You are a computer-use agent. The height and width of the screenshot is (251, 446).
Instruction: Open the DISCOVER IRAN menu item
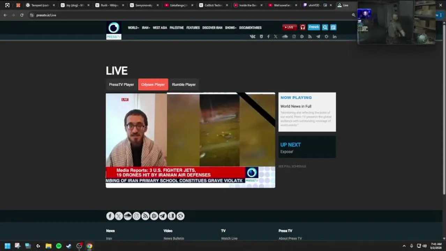212,28
